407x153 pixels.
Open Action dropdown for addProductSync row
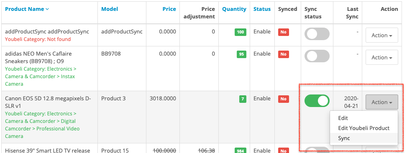382,35
